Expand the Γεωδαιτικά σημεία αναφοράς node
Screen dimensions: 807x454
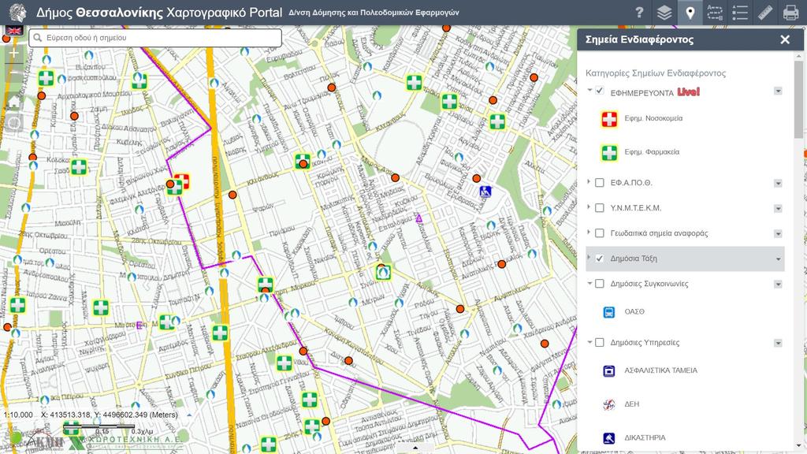click(x=589, y=233)
